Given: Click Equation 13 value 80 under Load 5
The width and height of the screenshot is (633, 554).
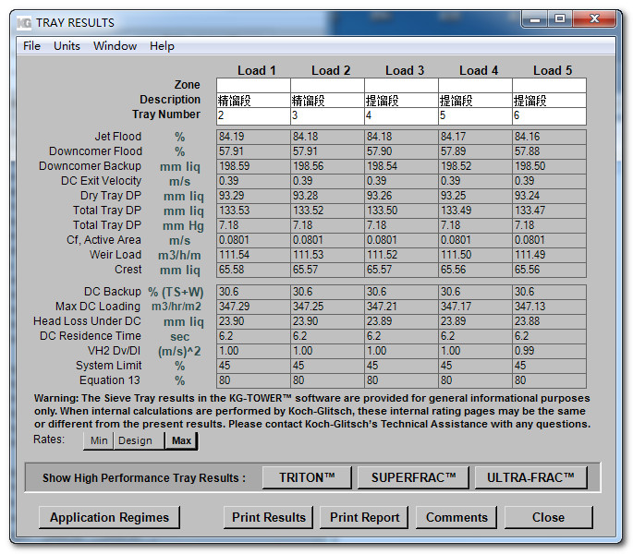Looking at the screenshot, I should pyautogui.click(x=549, y=380).
